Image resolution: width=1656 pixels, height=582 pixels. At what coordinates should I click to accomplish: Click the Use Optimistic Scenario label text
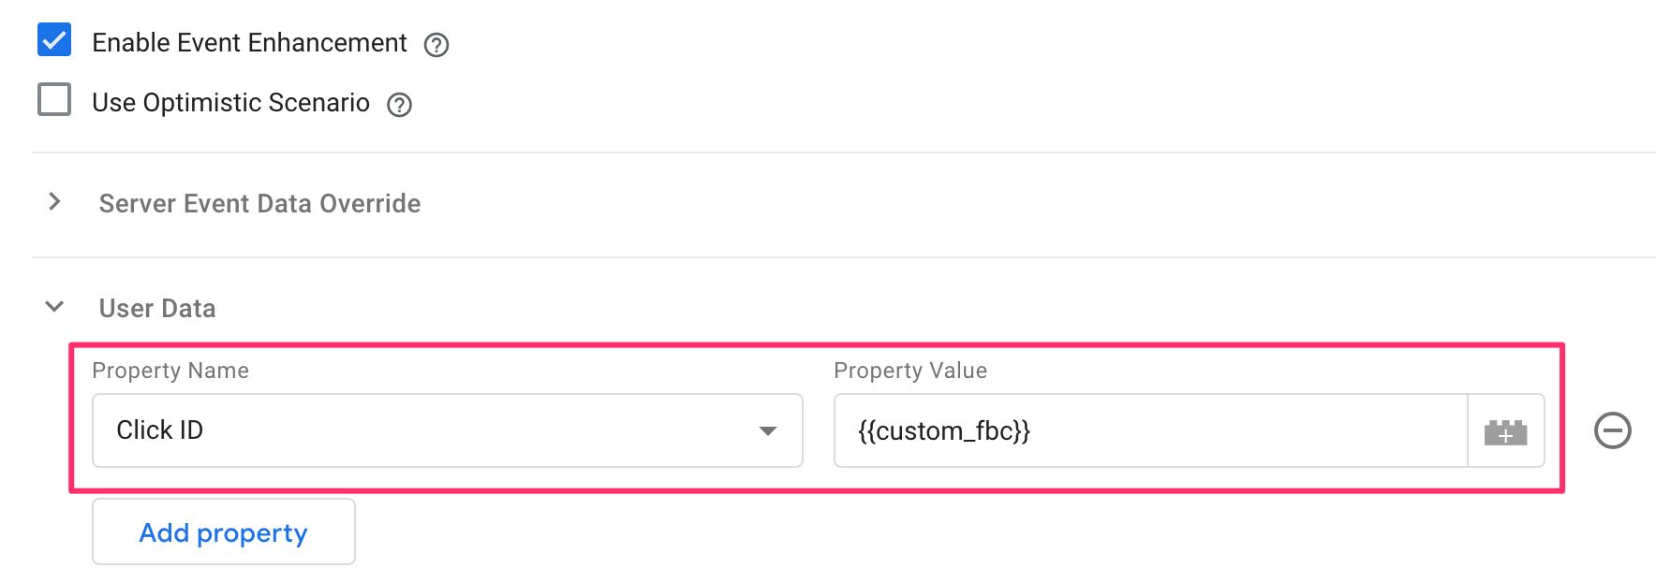coord(230,102)
